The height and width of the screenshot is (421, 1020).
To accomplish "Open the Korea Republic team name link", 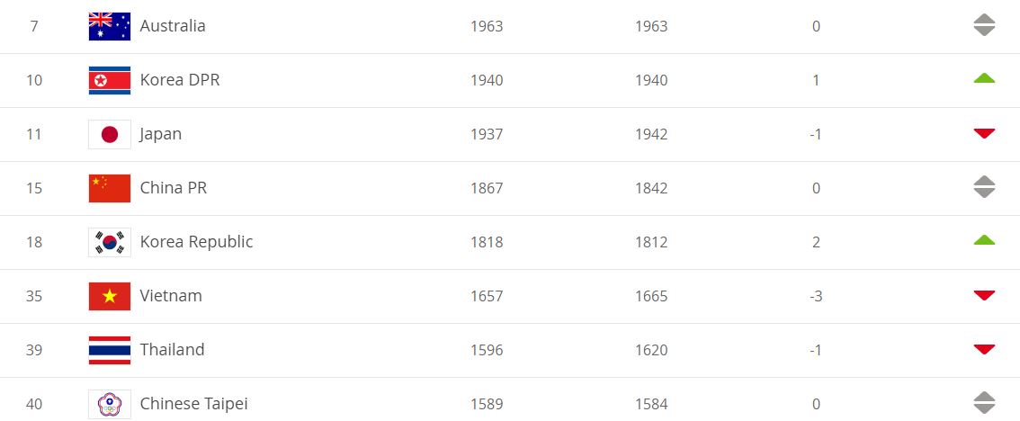I will click(196, 242).
